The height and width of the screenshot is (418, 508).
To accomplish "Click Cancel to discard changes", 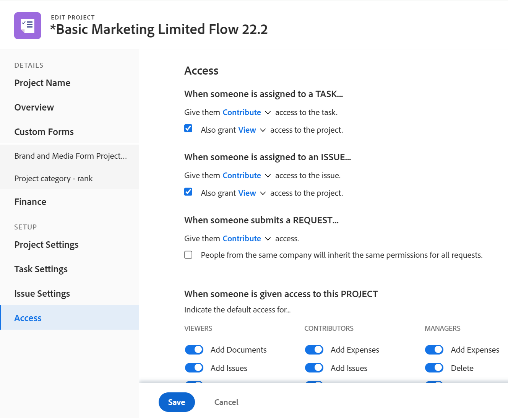I will [226, 402].
